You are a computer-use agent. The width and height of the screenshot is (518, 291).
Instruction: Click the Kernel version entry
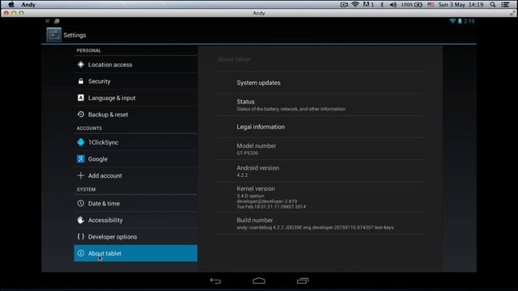(x=321, y=197)
